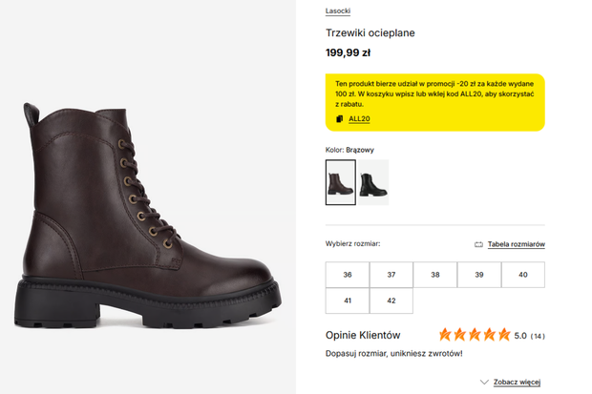Click the first orange rating star
The image size is (592, 394).
(x=445, y=335)
